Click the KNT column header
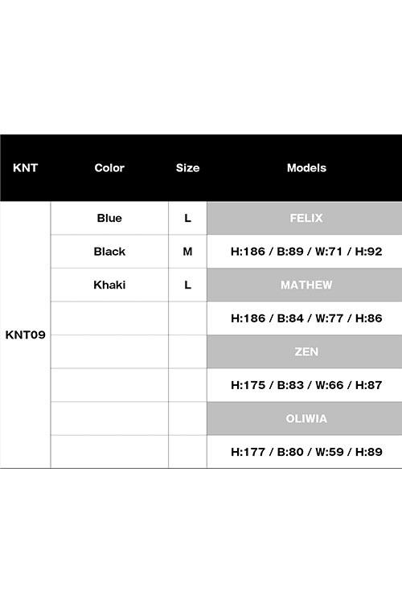This screenshot has height=603, width=402. coord(26,168)
